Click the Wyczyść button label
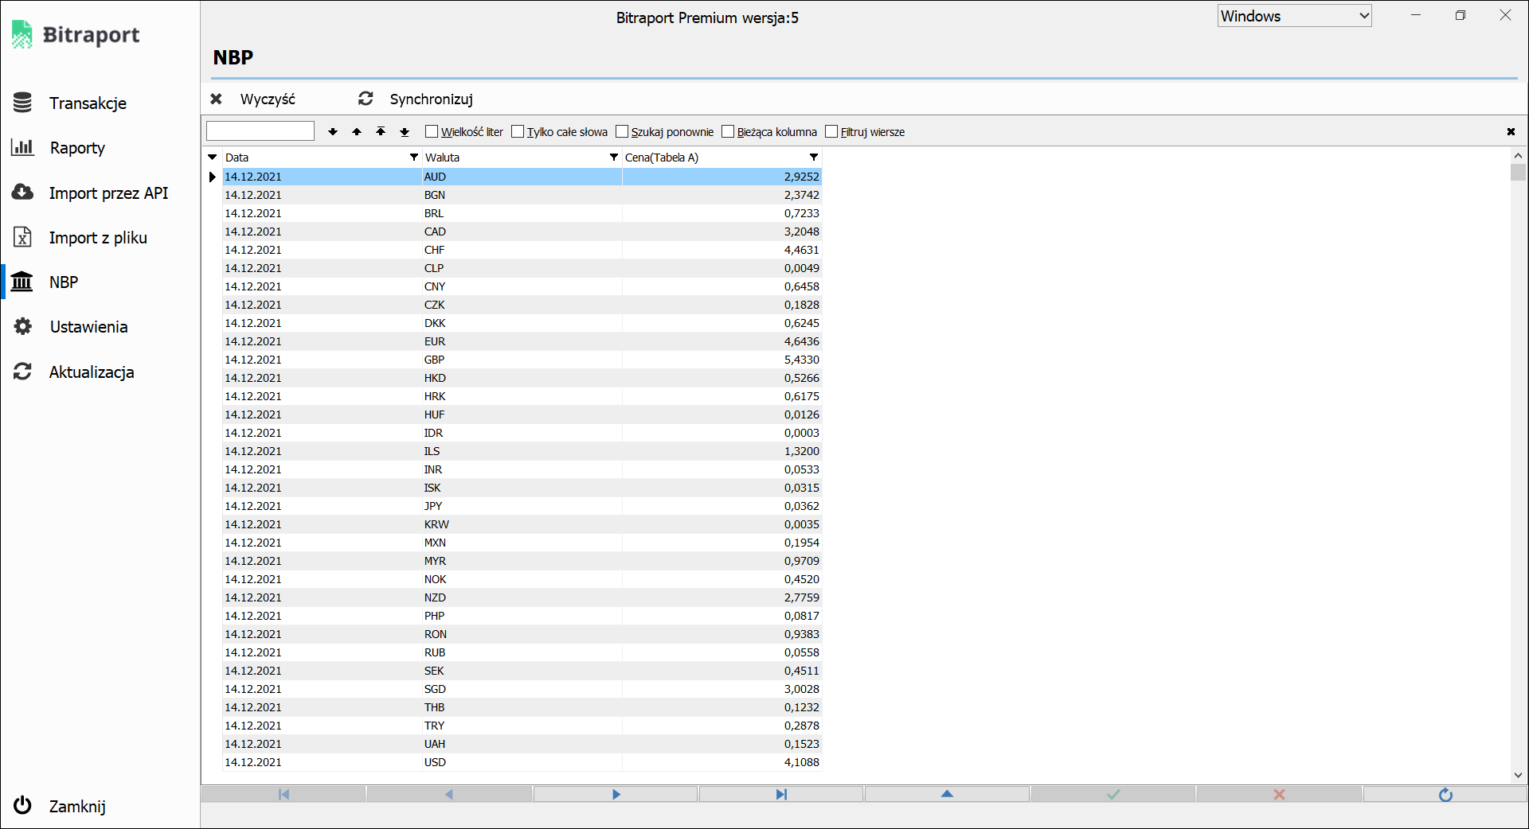Screen dimensions: 1529x829 click(x=268, y=99)
